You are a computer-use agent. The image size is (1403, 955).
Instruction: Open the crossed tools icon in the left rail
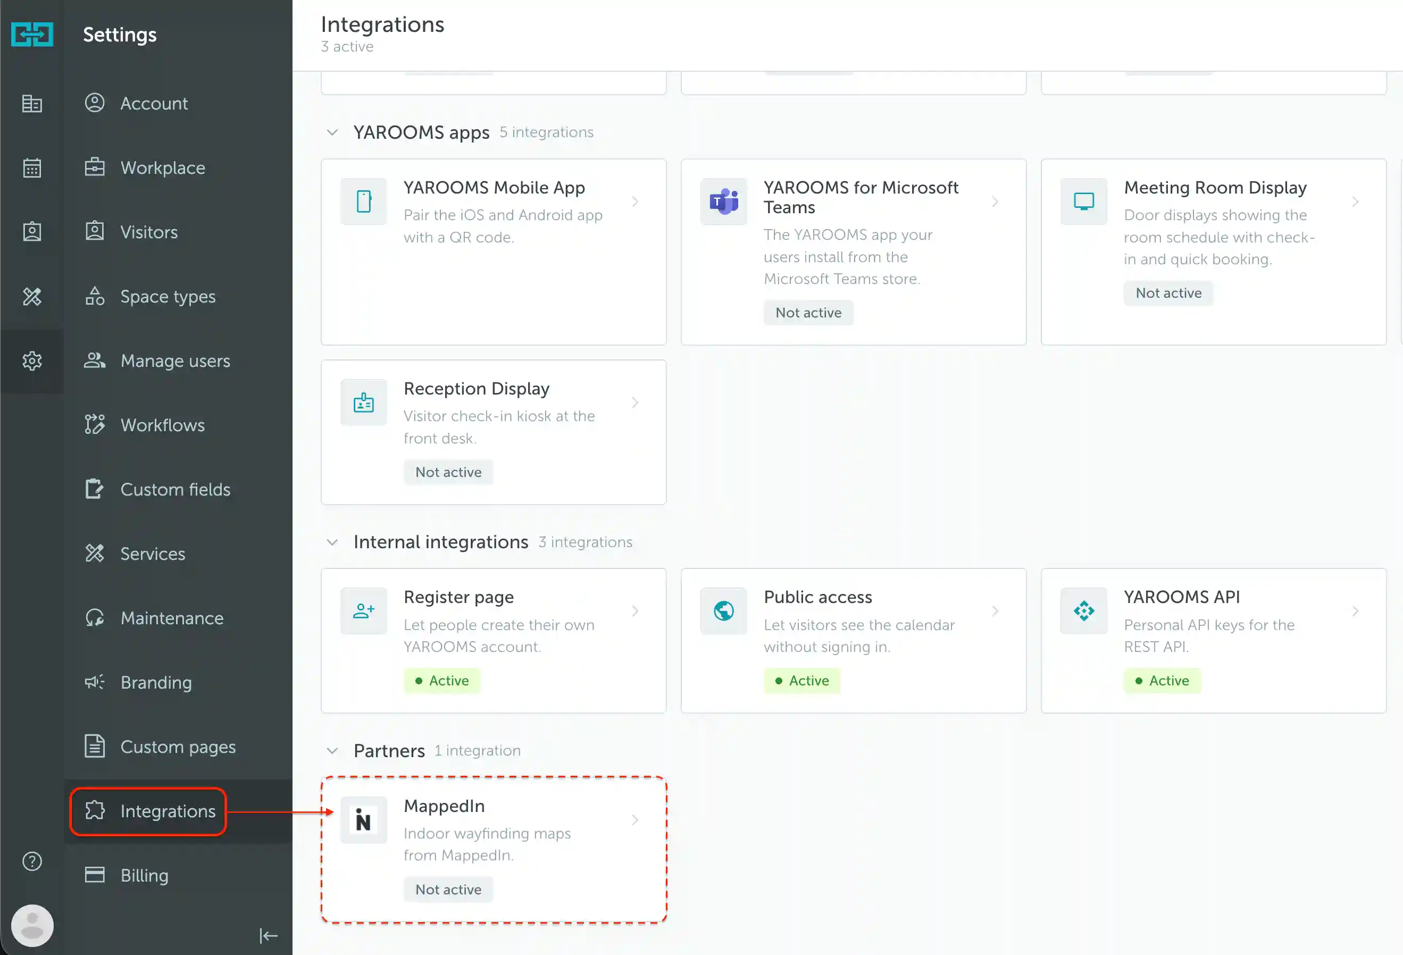[32, 296]
